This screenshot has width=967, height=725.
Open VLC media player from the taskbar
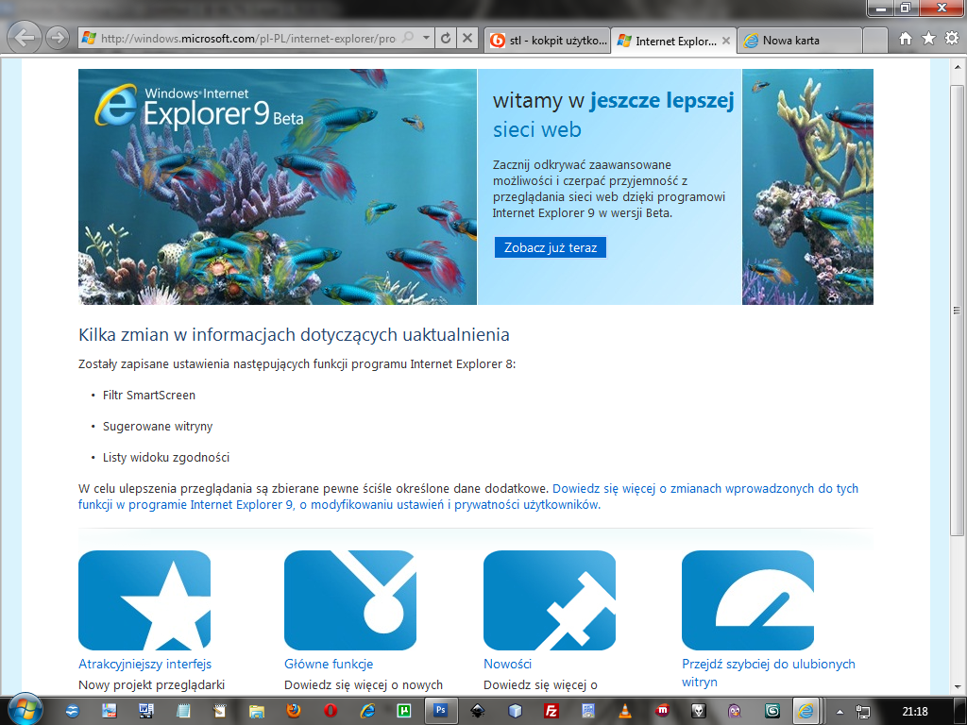pyautogui.click(x=625, y=711)
